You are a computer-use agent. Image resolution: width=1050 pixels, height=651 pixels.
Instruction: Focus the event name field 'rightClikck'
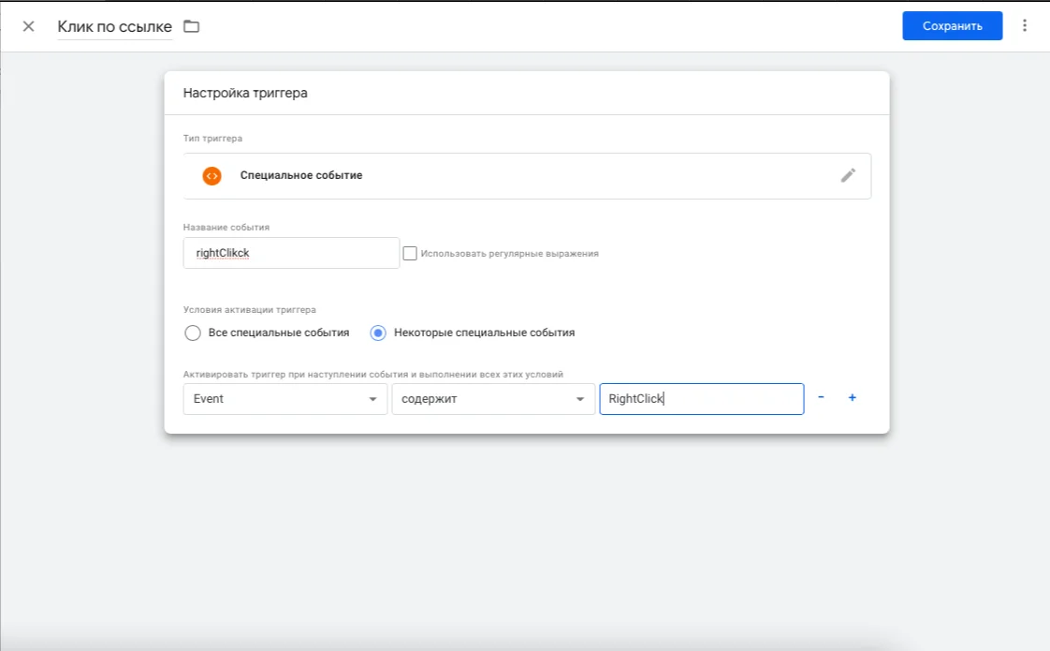point(291,253)
